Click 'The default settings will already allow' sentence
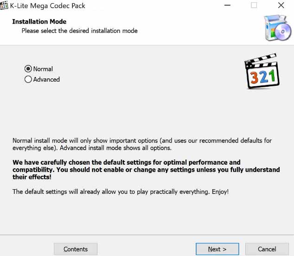The width and height of the screenshot is (294, 256). [121, 192]
